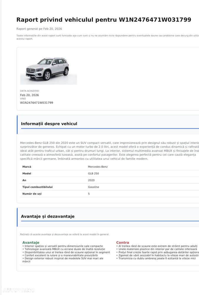Viewport: 199px width, 295px height.
Task: Select the report title with VIN W1N2476471W031799
Action: tap(104, 20)
